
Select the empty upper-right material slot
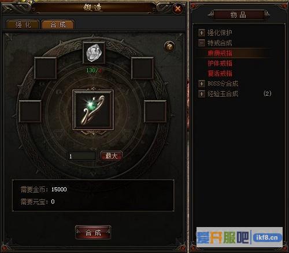point(142,68)
